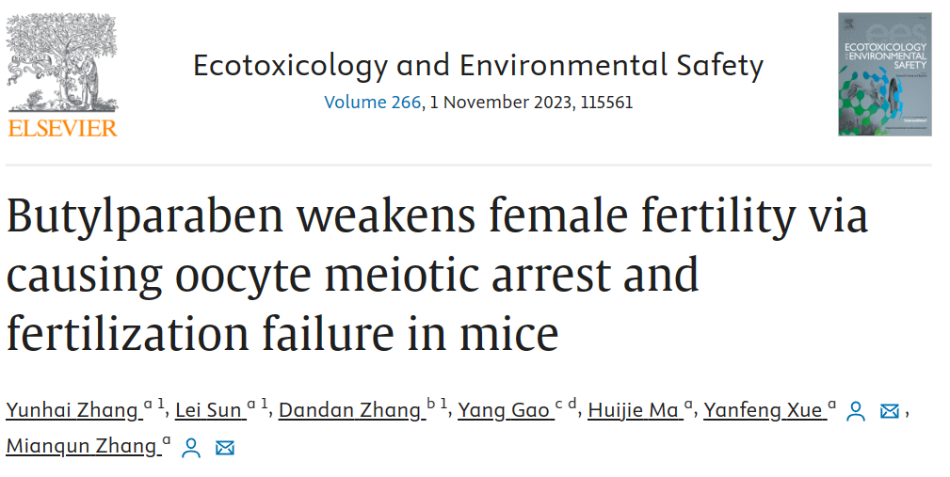Click the email envelope icon beside Yanfeng Xue

point(889,411)
